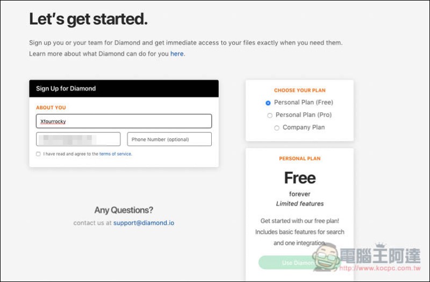Click the blurred email input field
430x282 pixels.
78,139
